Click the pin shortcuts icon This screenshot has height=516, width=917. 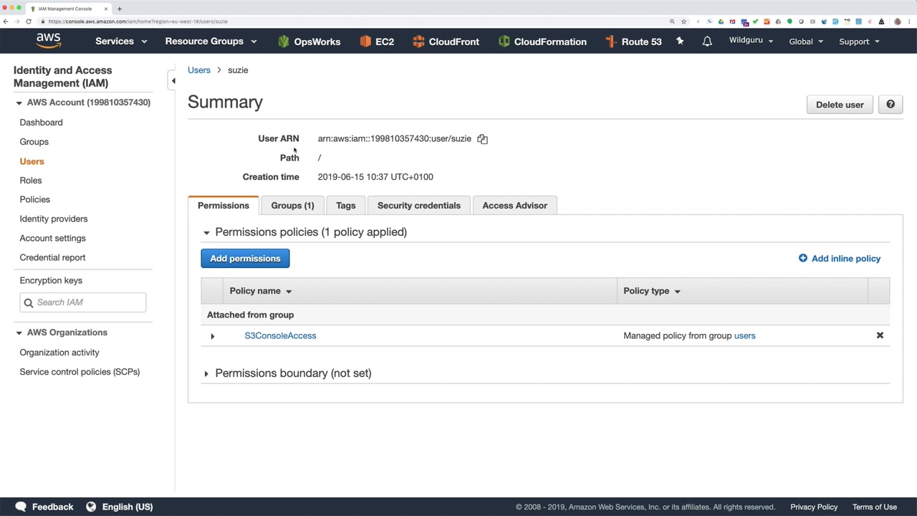tap(680, 42)
